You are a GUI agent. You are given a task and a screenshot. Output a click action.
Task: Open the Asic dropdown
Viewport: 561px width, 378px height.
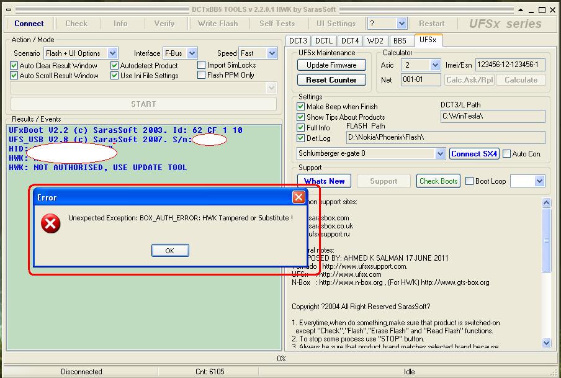tap(434, 65)
